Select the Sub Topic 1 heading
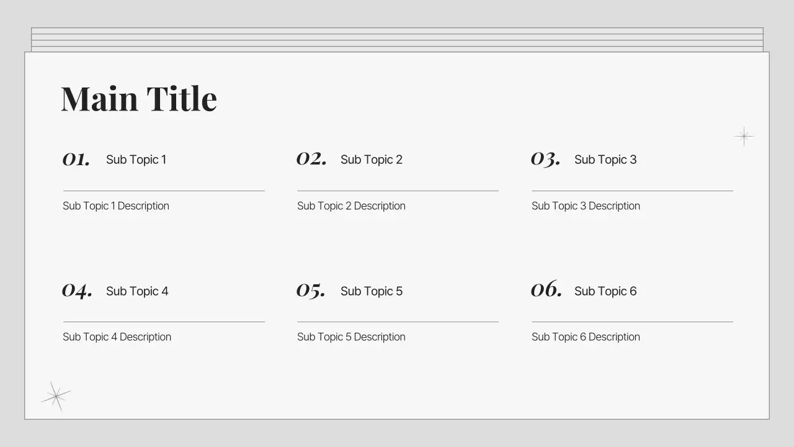The image size is (794, 447). pyautogui.click(x=136, y=160)
